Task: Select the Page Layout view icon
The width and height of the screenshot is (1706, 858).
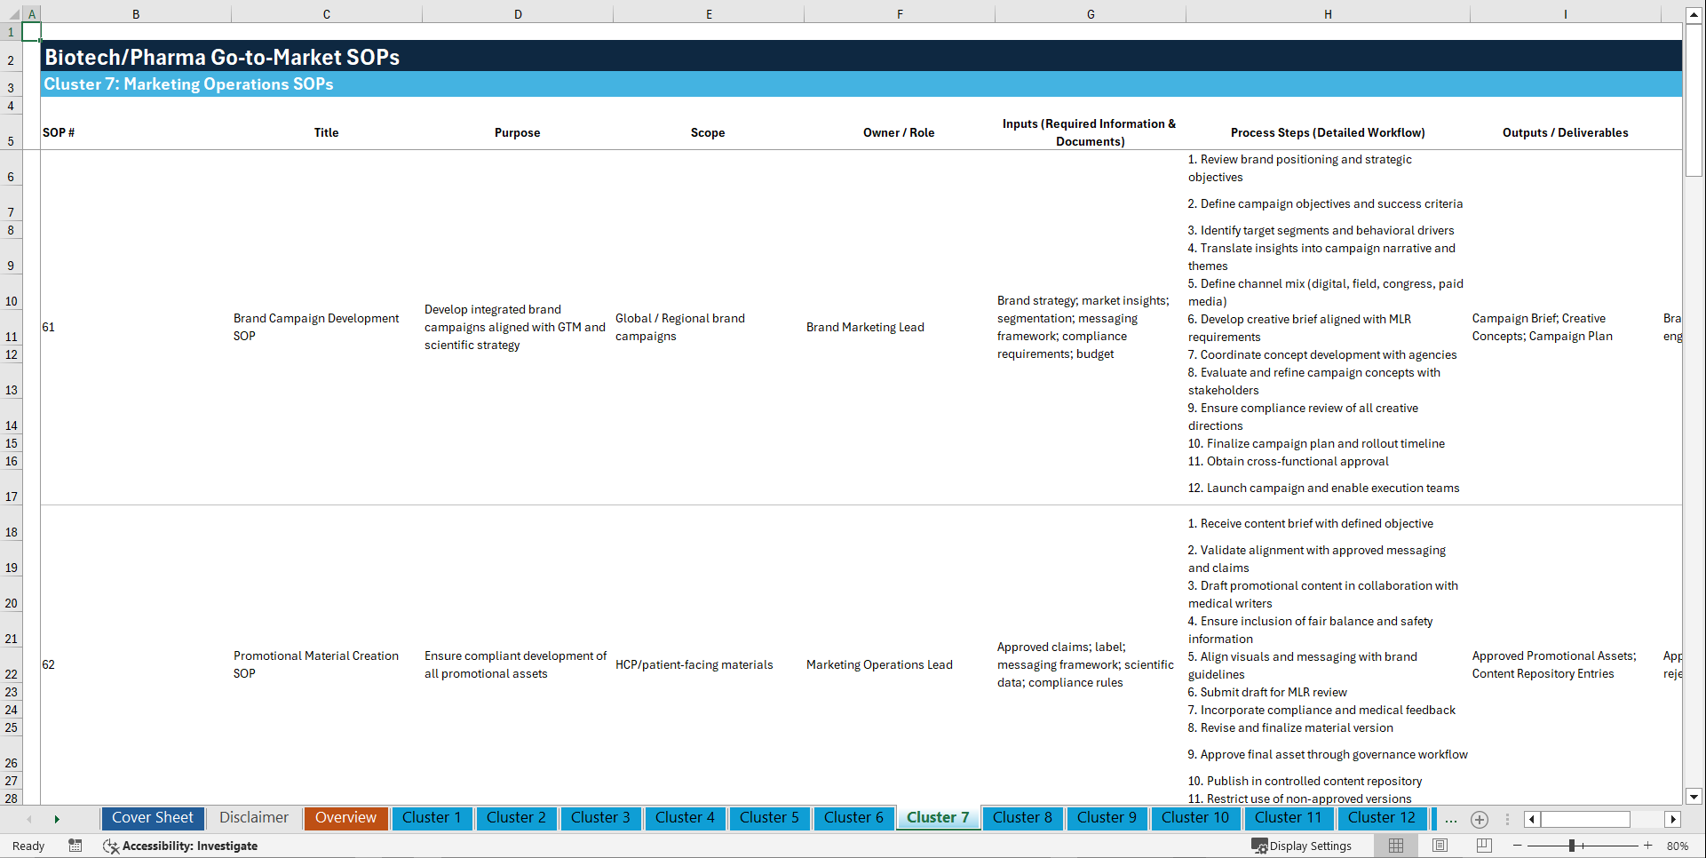Action: pos(1439,846)
